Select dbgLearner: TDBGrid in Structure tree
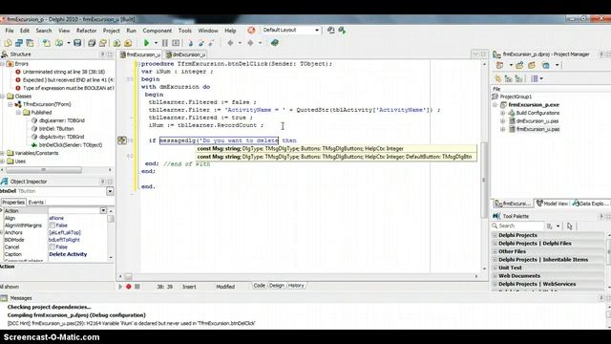 [61, 120]
